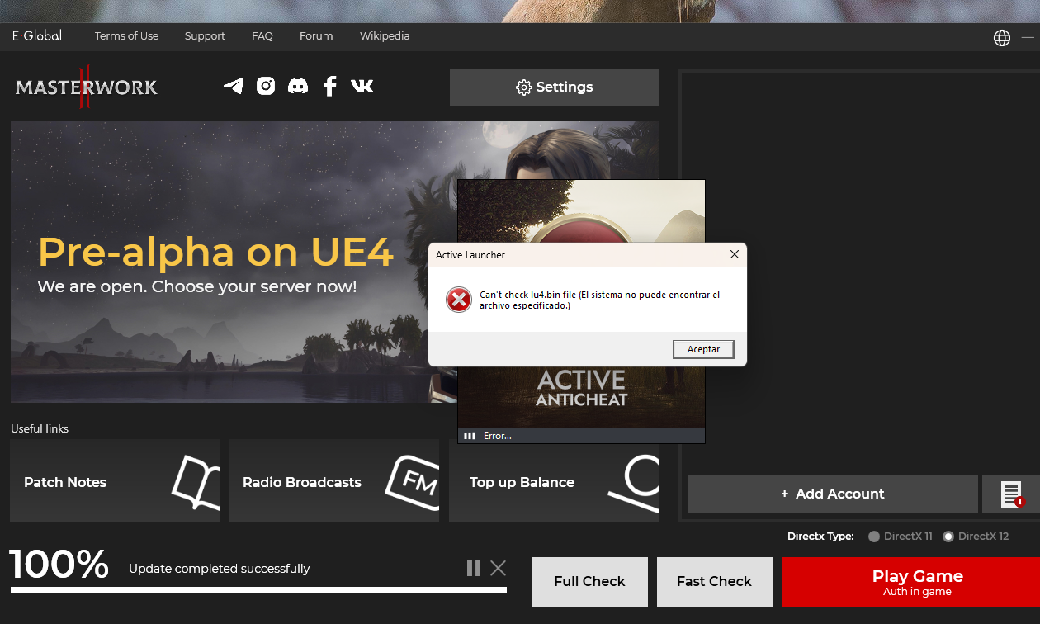This screenshot has height=624, width=1040.
Task: Click the Aceptar button in error dialog
Action: click(x=703, y=349)
